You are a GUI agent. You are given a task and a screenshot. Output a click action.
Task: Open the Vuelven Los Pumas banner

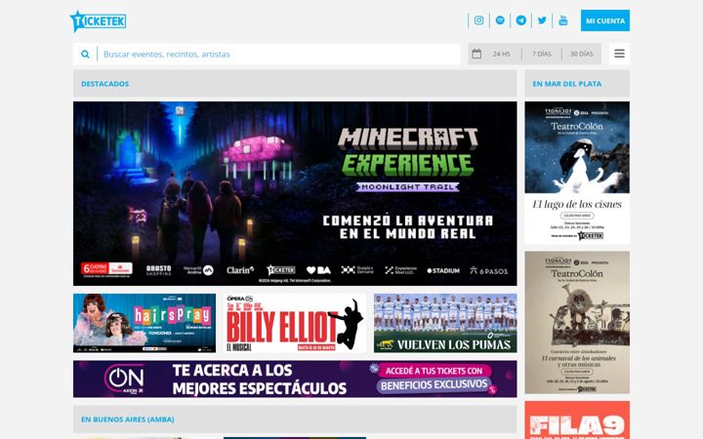[445, 323]
